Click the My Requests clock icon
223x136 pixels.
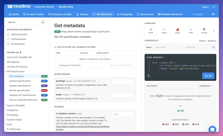tap(8, 44)
